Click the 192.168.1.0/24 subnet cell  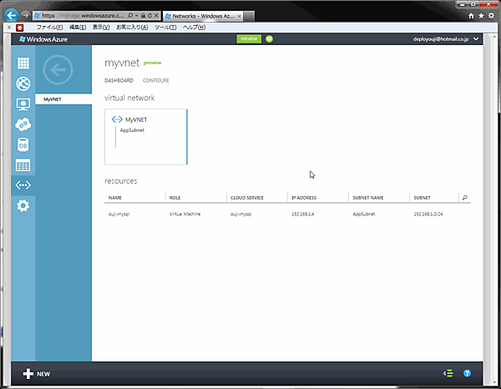(x=428, y=214)
